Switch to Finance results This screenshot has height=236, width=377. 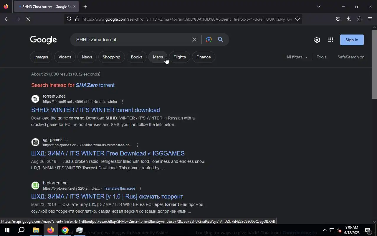pos(204,57)
